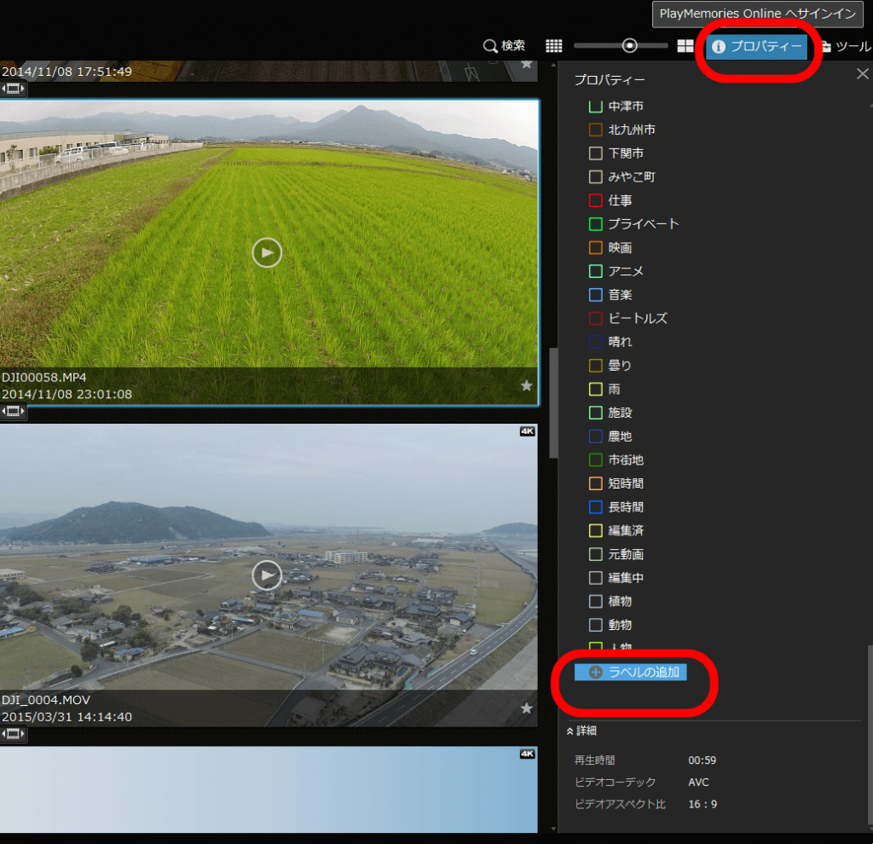This screenshot has width=873, height=844.
Task: Check the みやこ町 label
Action: point(595,177)
